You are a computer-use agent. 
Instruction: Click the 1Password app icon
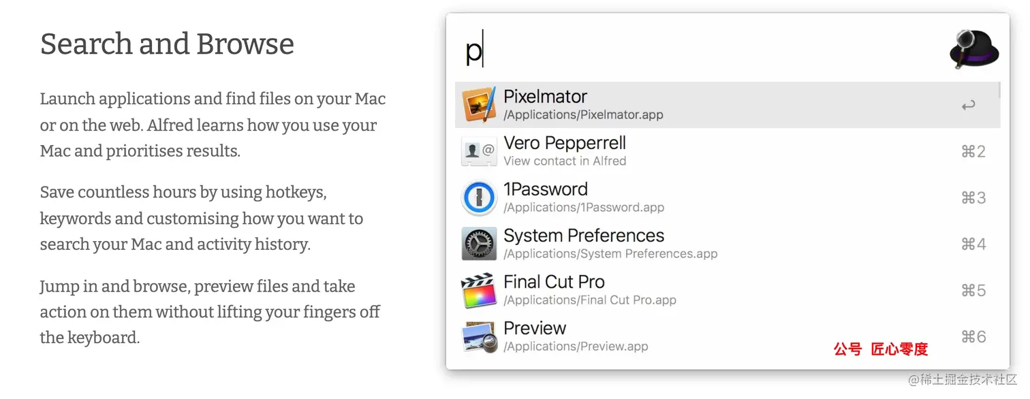(479, 197)
